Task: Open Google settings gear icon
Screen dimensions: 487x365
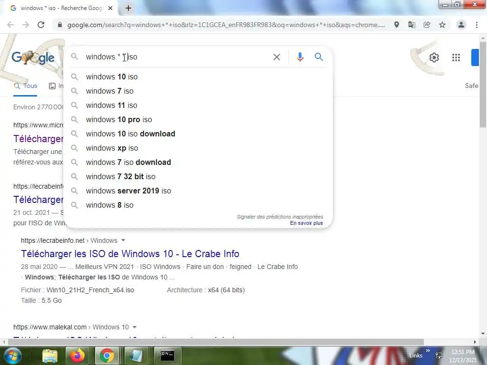Action: pos(434,58)
